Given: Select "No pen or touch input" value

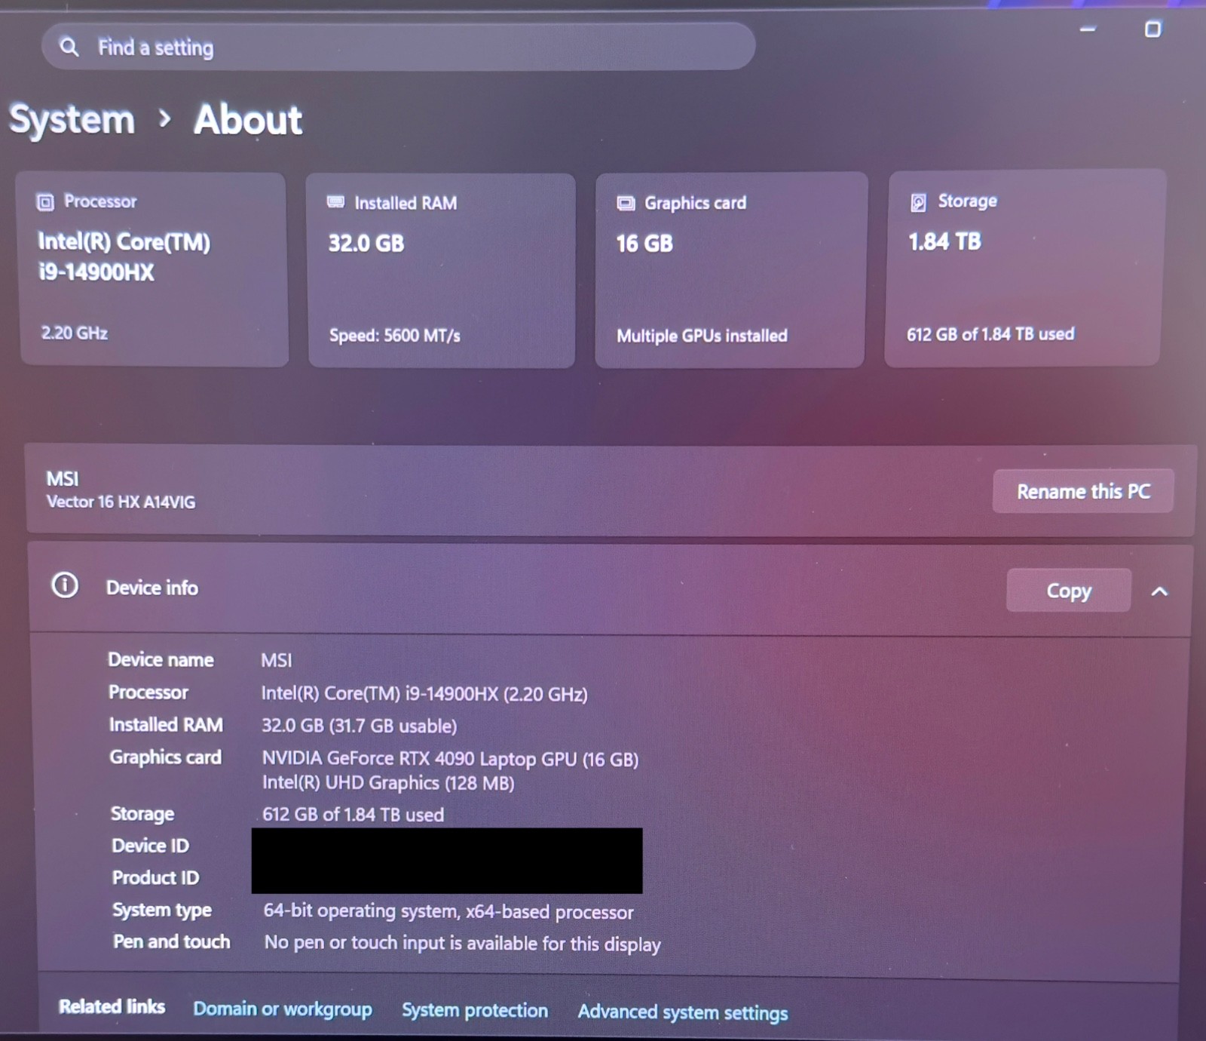Looking at the screenshot, I should pyautogui.click(x=462, y=943).
